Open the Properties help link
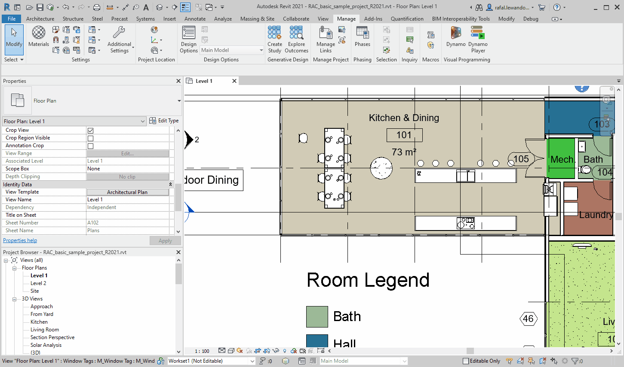 pyautogui.click(x=20, y=240)
